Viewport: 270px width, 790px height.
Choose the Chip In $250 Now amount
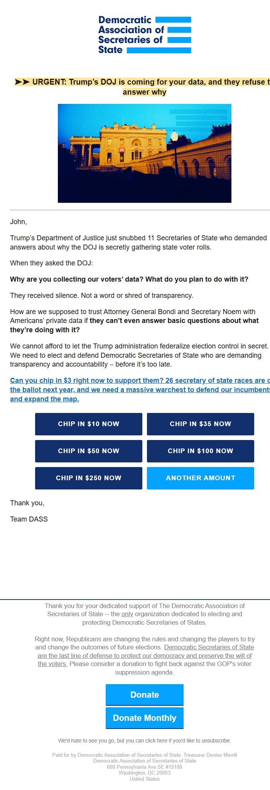pyautogui.click(x=89, y=478)
